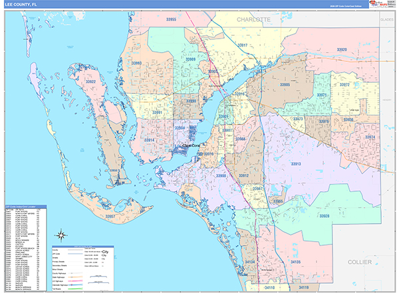Click the Primary Streets legend label
Viewport: 399px width, 293px height.
pos(59,262)
